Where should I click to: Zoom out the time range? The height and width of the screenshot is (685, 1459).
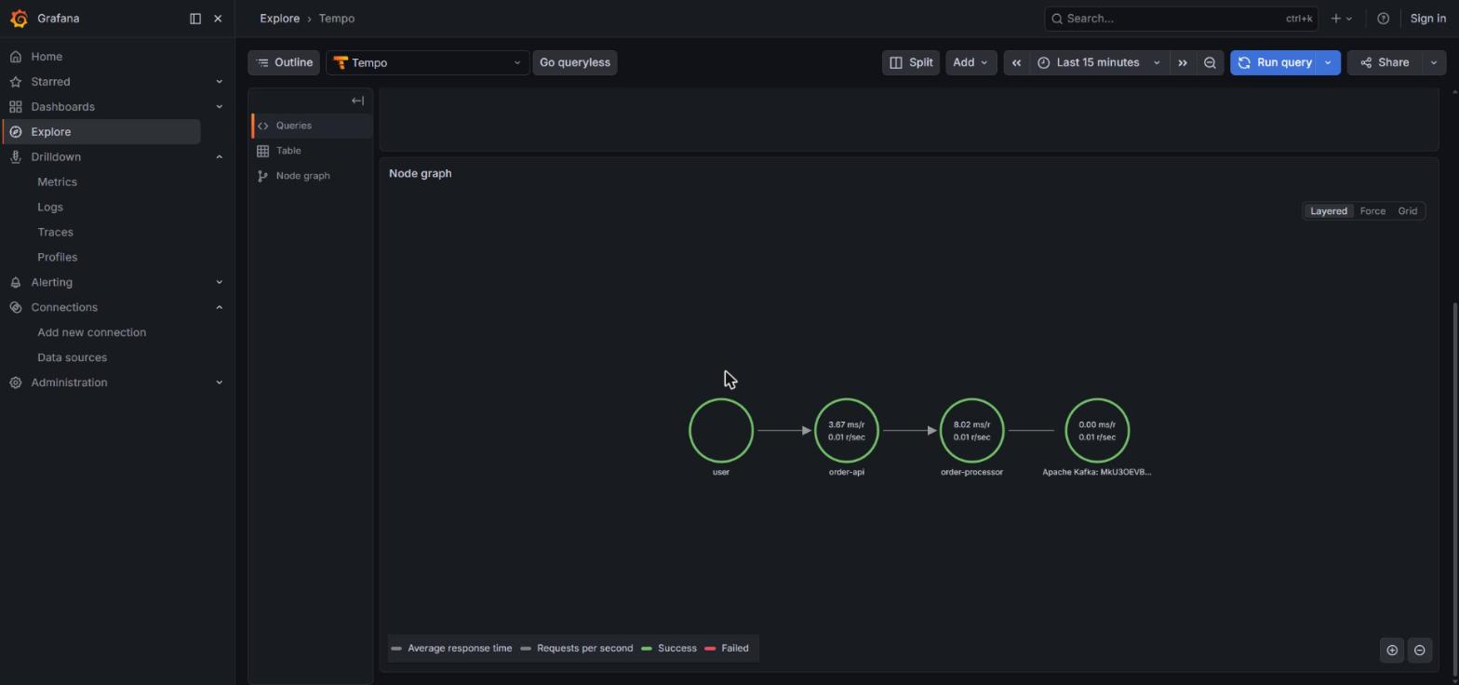tap(1210, 63)
